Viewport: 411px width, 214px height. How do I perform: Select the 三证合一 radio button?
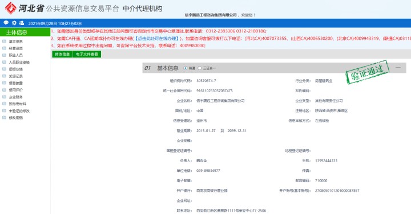(x=200, y=68)
